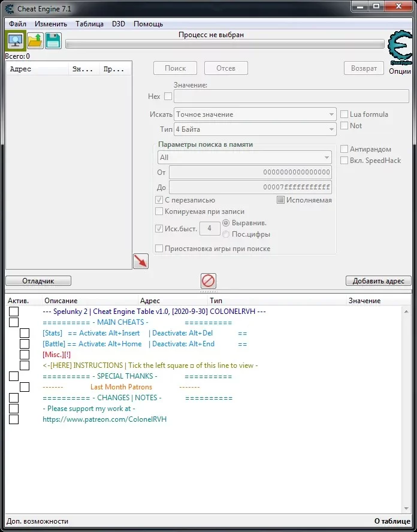417x532 pixels.
Task: Select the Выравнив. radio button
Action: point(226,223)
